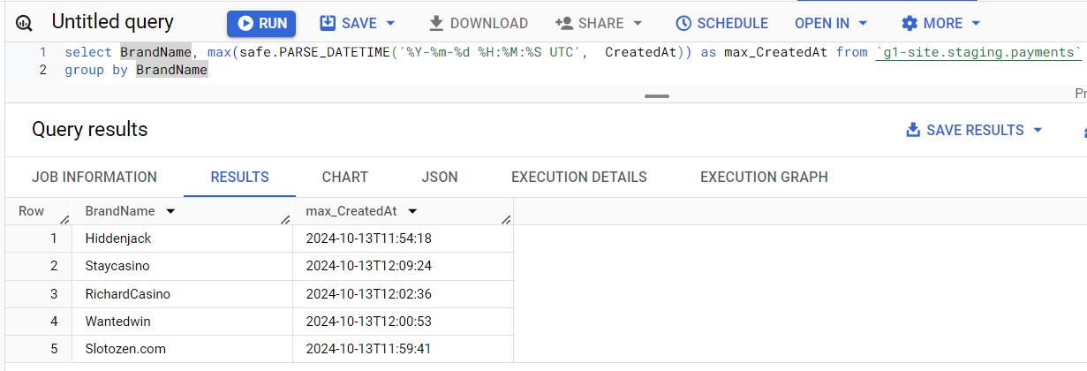
Task: Switch to the JOB INFORMATION tab
Action: (x=94, y=178)
